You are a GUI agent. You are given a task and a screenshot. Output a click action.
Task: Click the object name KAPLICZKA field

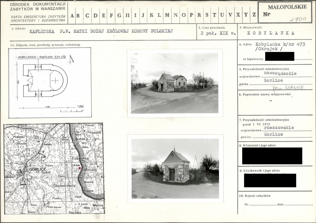(101, 31)
